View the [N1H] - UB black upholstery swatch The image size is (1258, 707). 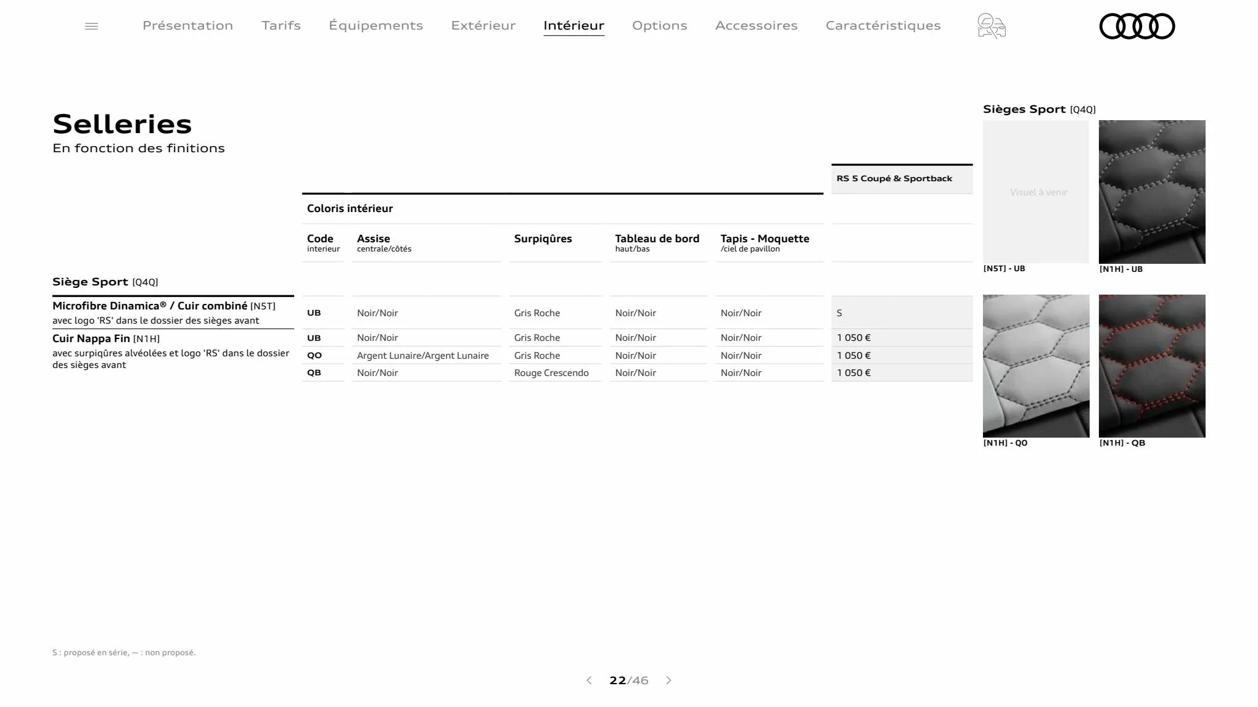pos(1152,192)
